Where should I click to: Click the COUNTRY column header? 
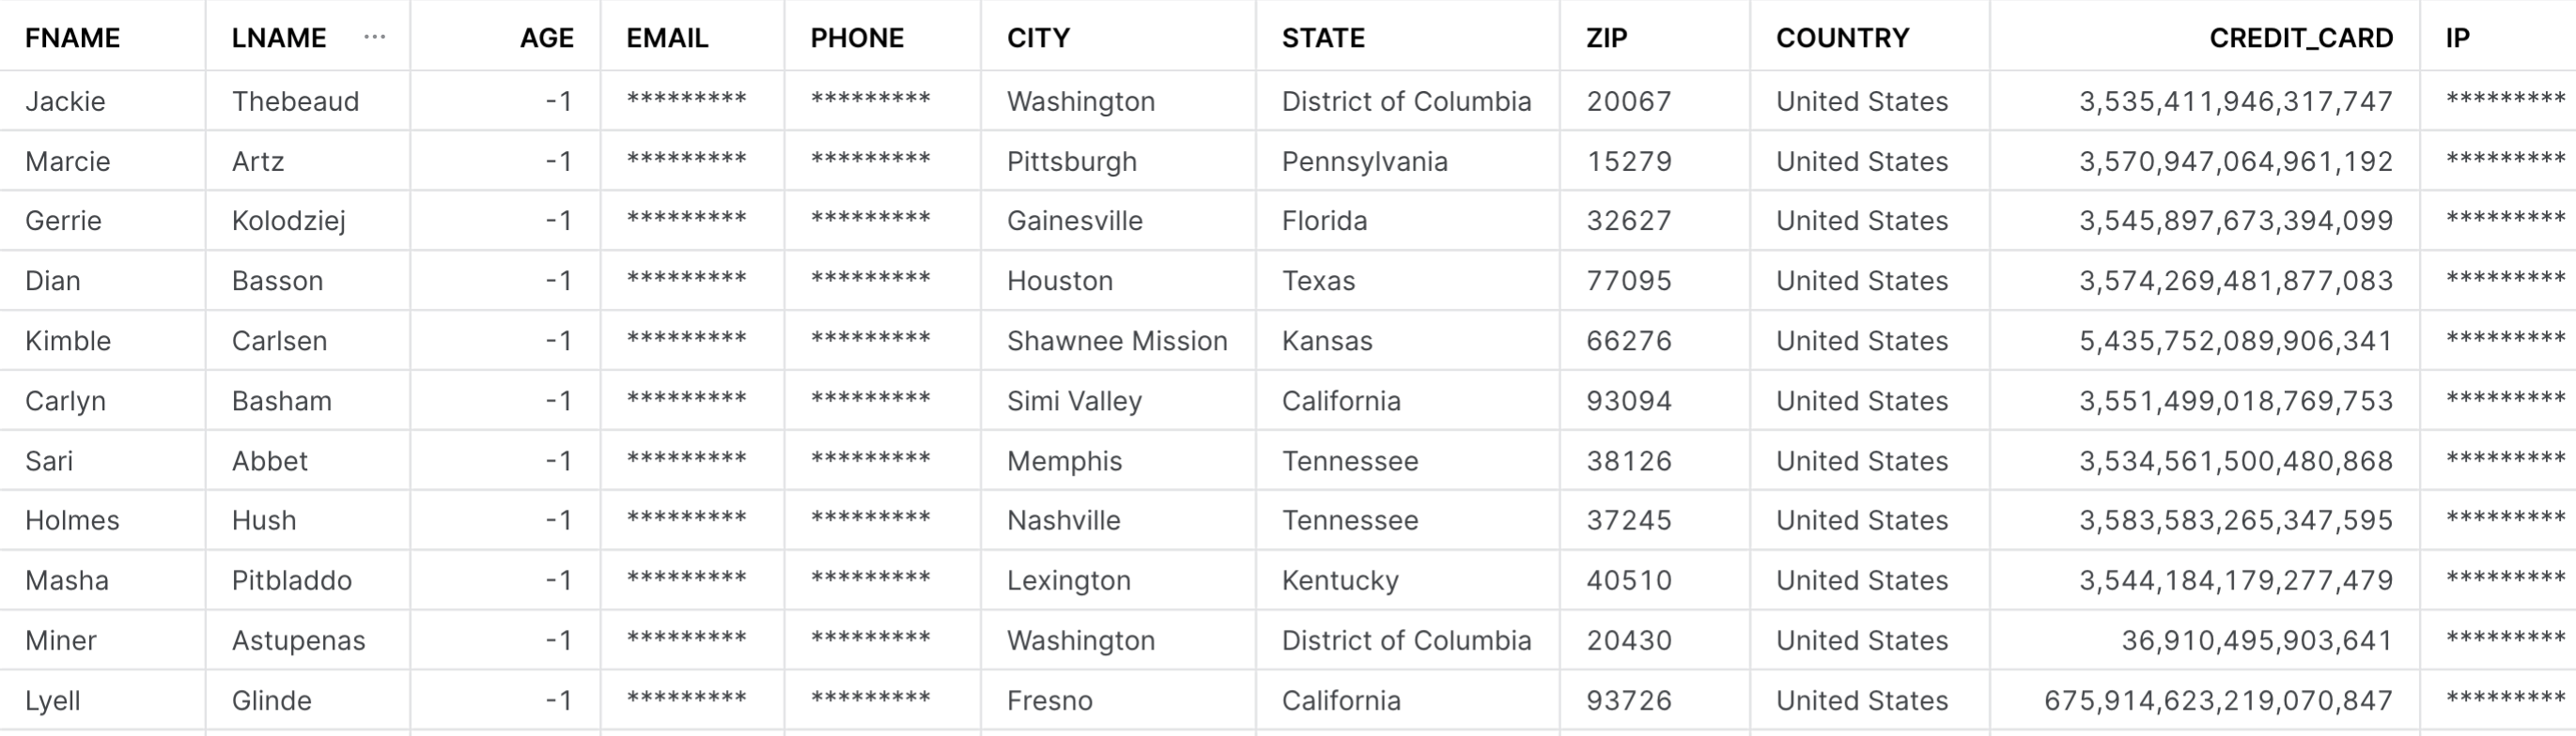1842,38
